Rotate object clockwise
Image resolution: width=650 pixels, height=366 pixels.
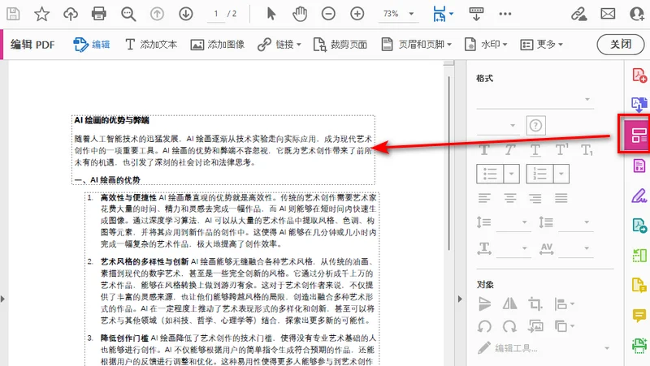click(509, 327)
